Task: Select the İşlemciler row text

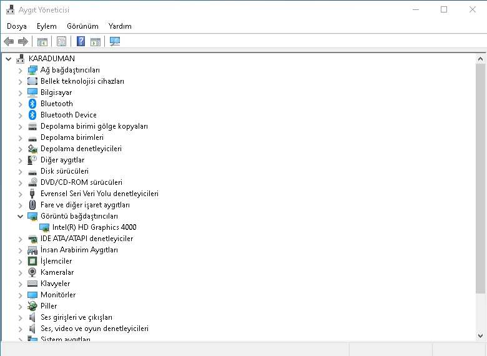Action: [x=56, y=261]
